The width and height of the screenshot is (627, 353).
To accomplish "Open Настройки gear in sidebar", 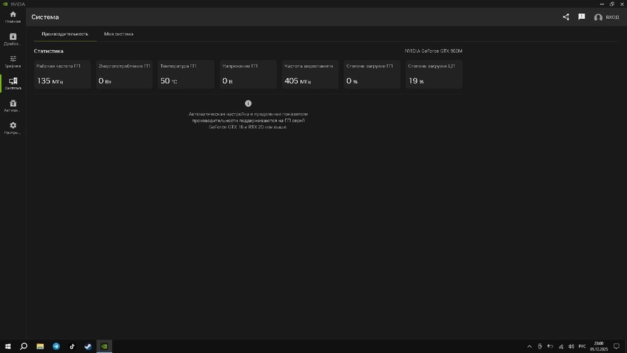I will coord(13,129).
